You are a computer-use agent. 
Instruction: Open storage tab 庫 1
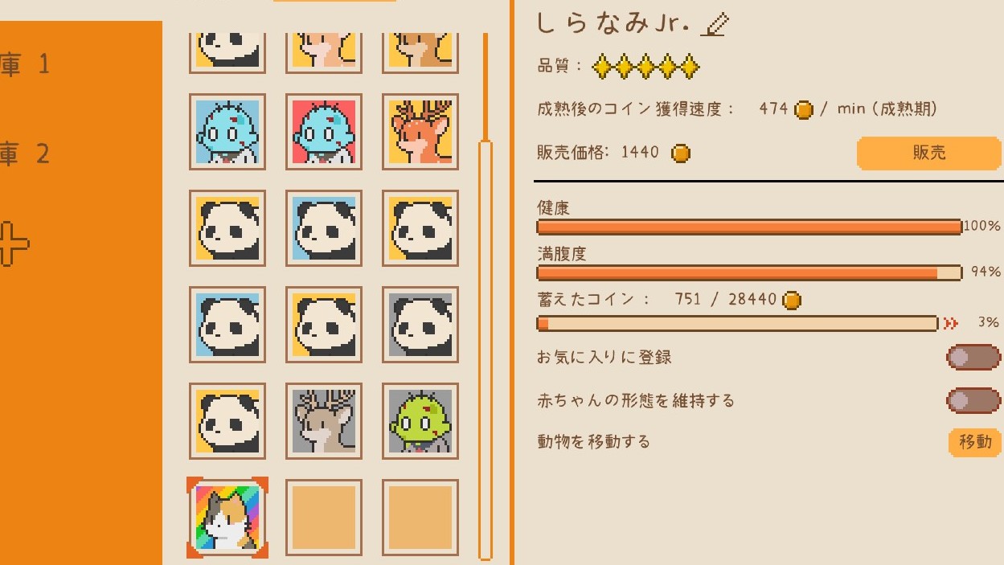[x=25, y=64]
